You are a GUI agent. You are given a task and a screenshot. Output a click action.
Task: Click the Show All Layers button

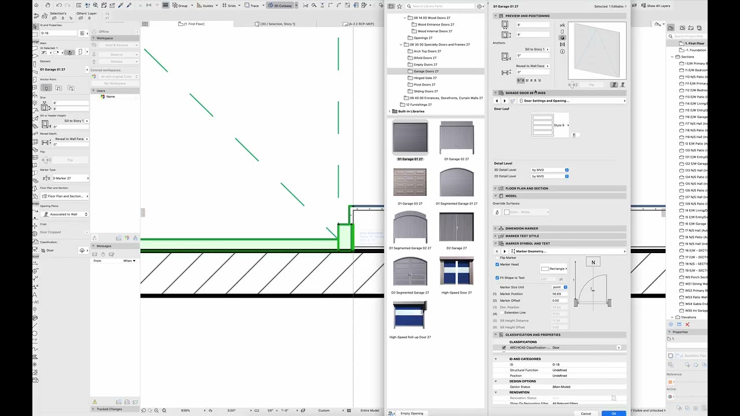[x=656, y=6]
